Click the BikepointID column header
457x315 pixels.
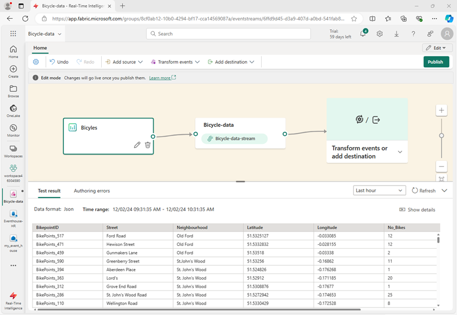[67, 227]
